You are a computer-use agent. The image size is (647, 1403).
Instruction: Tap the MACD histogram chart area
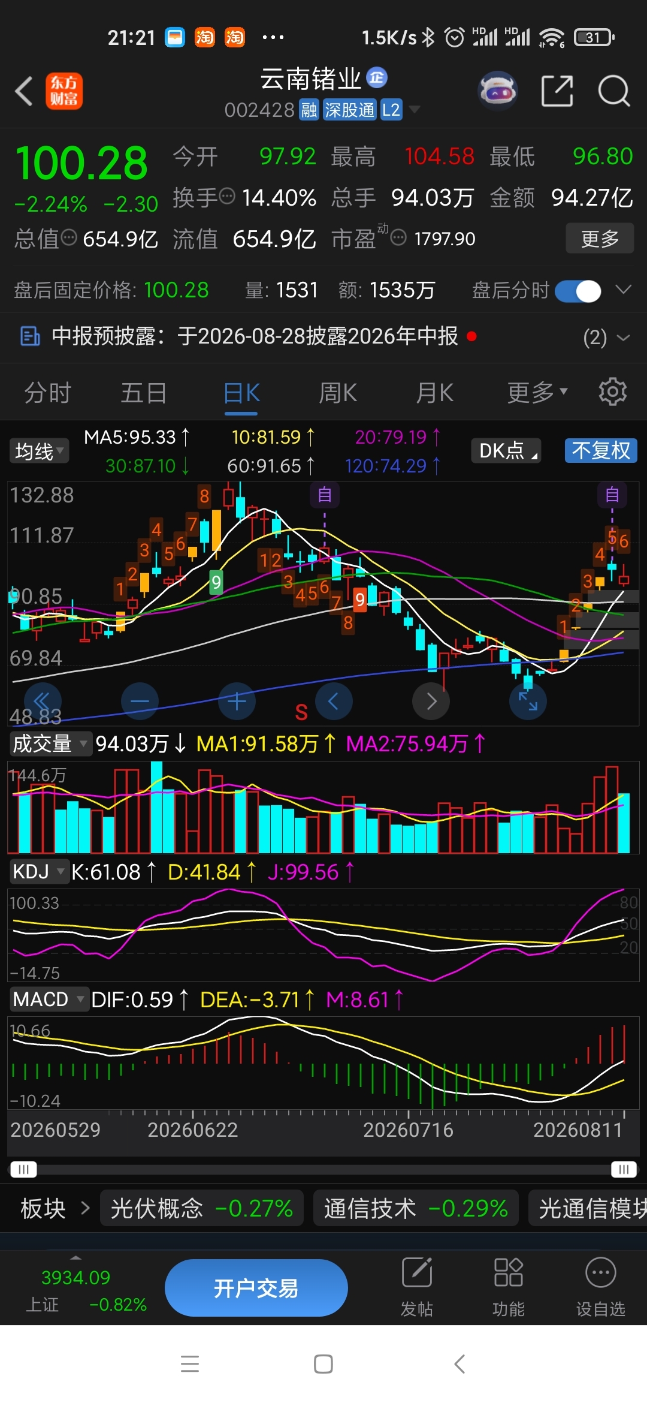pos(323,1062)
